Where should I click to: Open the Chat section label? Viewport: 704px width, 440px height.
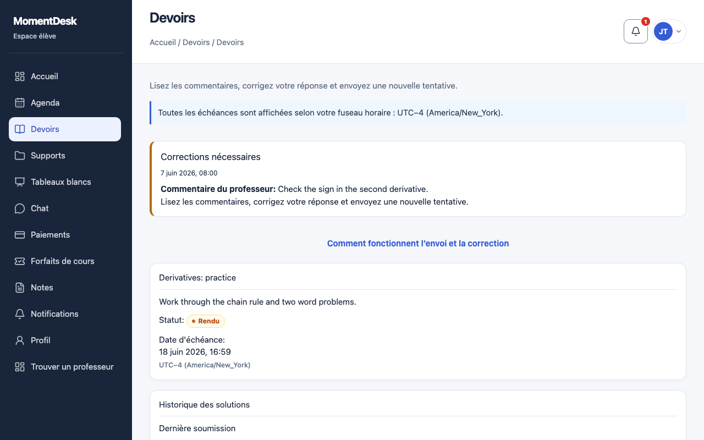click(40, 208)
